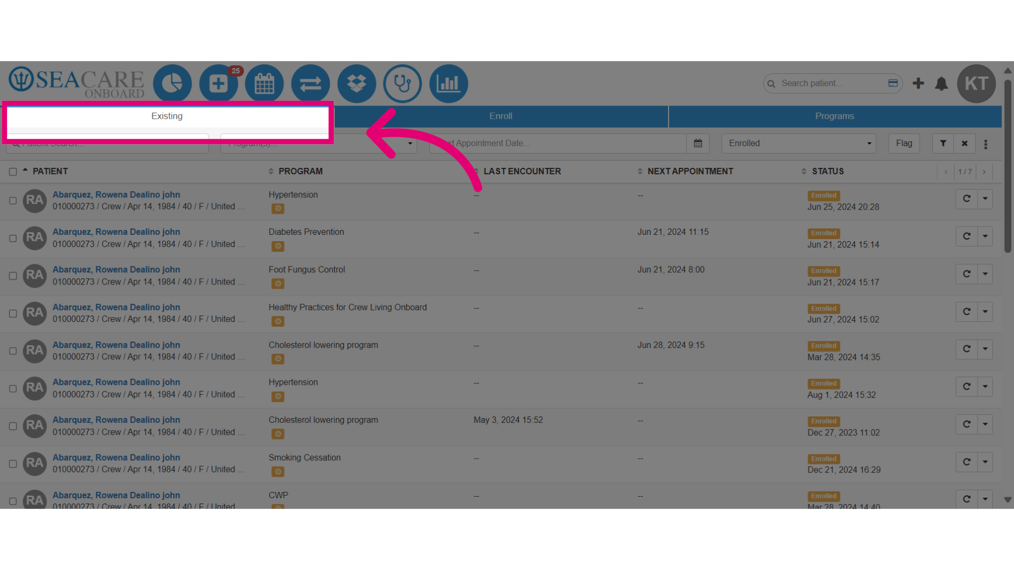The image size is (1014, 570).
Task: Open the transfer arrows icon
Action: click(x=311, y=83)
